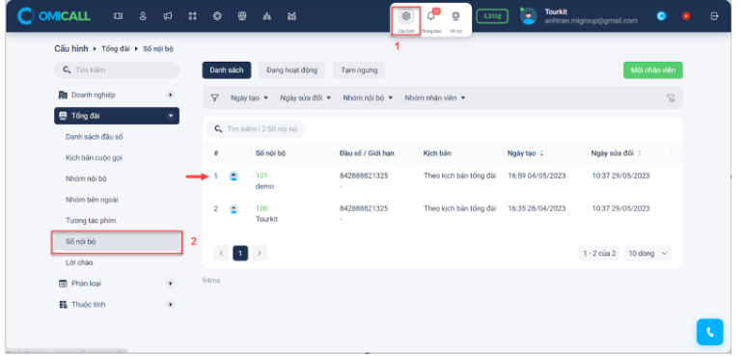Click the megaphone icon in top navigation
744x356 pixels.
click(168, 16)
